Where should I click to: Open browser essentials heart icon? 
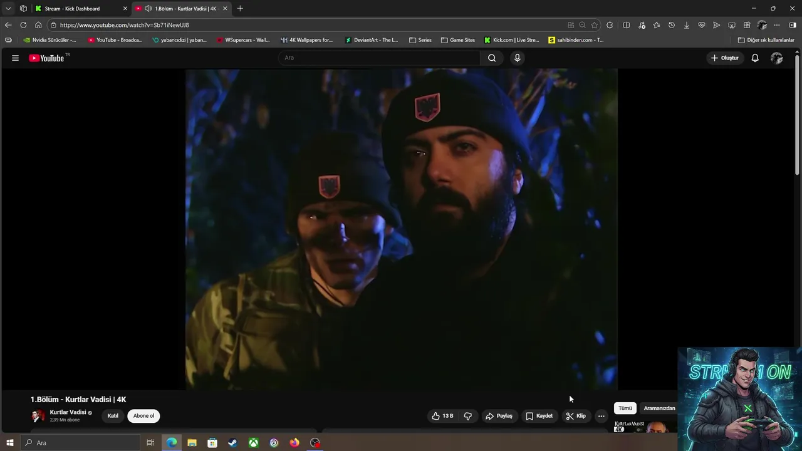pos(702,25)
